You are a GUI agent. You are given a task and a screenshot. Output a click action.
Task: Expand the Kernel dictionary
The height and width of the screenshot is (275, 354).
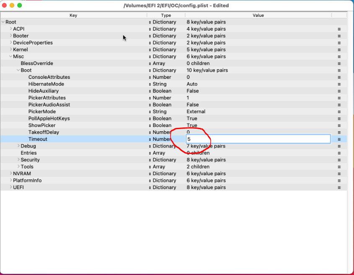(x=10, y=49)
